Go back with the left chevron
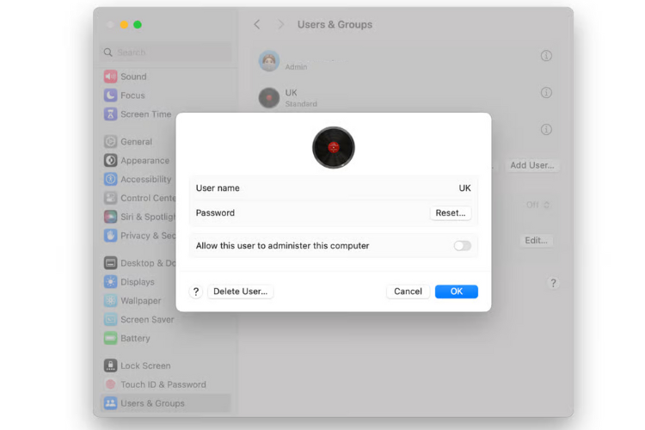The height and width of the screenshot is (430, 645). [x=257, y=25]
